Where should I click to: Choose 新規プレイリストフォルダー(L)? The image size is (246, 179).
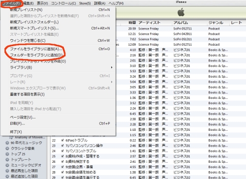[60, 22]
